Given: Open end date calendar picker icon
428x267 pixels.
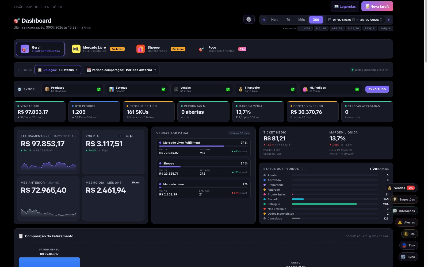Looking at the screenshot, I should 381,20.
